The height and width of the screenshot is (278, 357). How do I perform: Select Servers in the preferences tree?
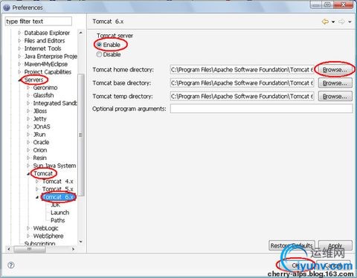(x=33, y=80)
